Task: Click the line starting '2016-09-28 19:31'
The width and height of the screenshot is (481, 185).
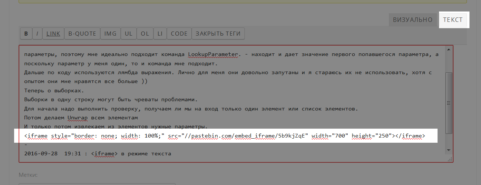Action: click(98, 153)
